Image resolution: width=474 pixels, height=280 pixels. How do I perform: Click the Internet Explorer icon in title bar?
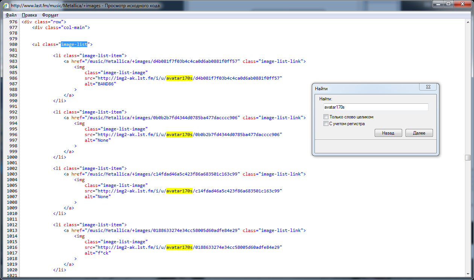pos(6,6)
